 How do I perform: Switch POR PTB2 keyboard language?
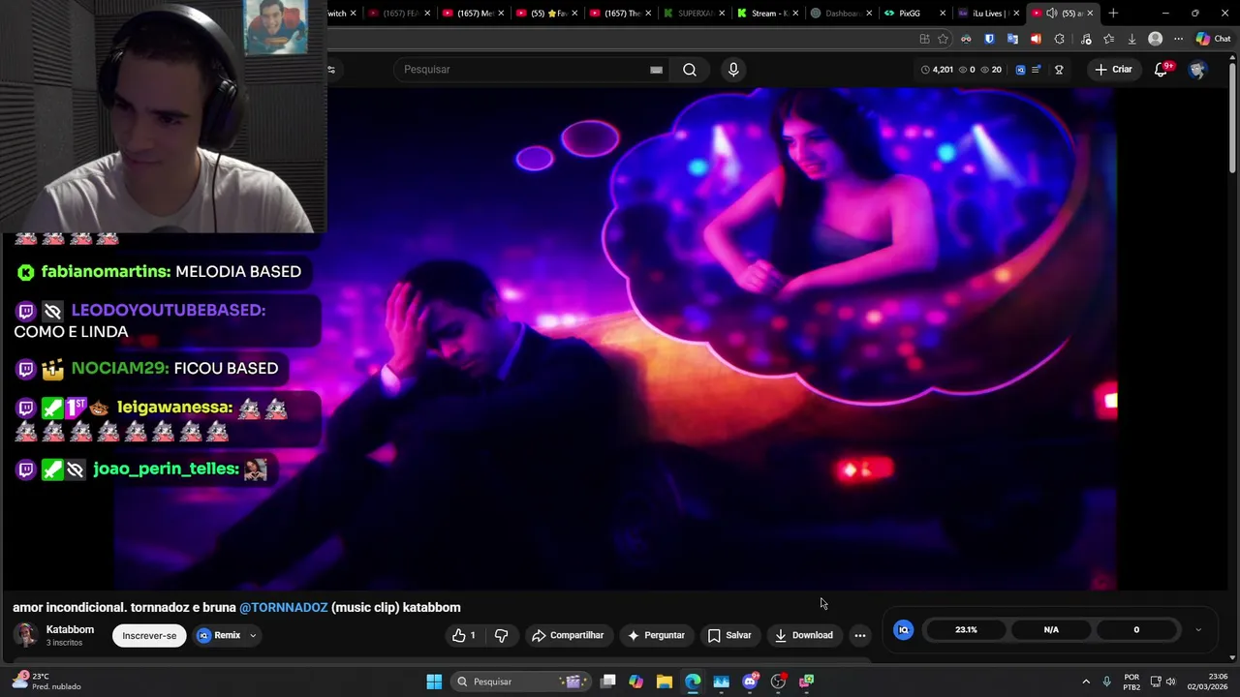click(x=1131, y=682)
